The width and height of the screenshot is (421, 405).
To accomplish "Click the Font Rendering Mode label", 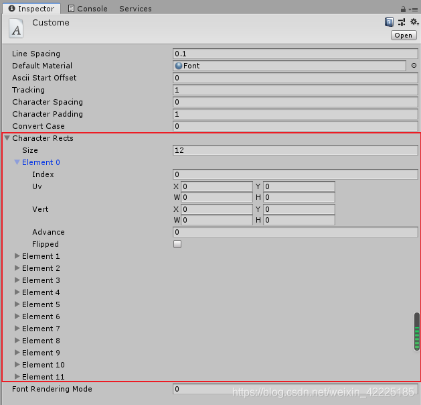I will tap(52, 389).
